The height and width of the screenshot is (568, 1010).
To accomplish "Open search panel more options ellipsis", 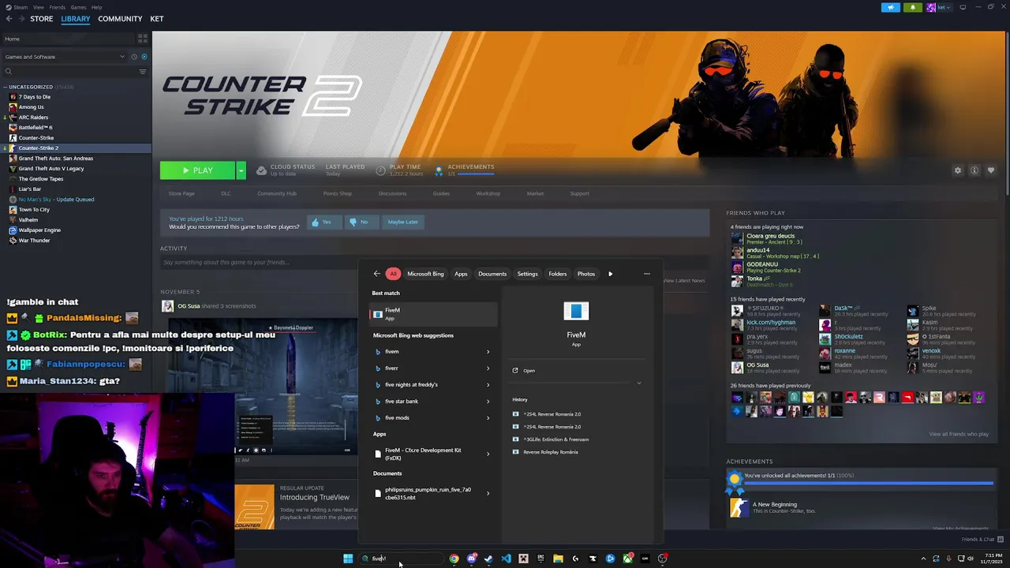I will [647, 274].
